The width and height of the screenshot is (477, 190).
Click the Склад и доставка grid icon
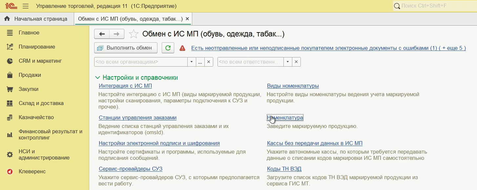[10, 103]
